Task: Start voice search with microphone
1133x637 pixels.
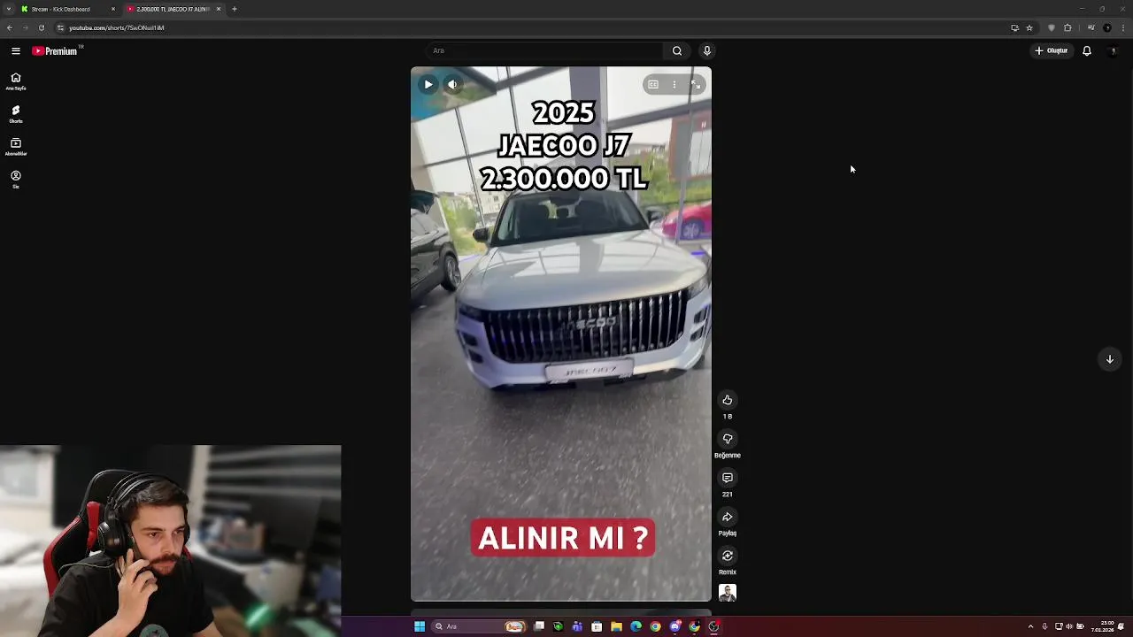Action: (706, 50)
